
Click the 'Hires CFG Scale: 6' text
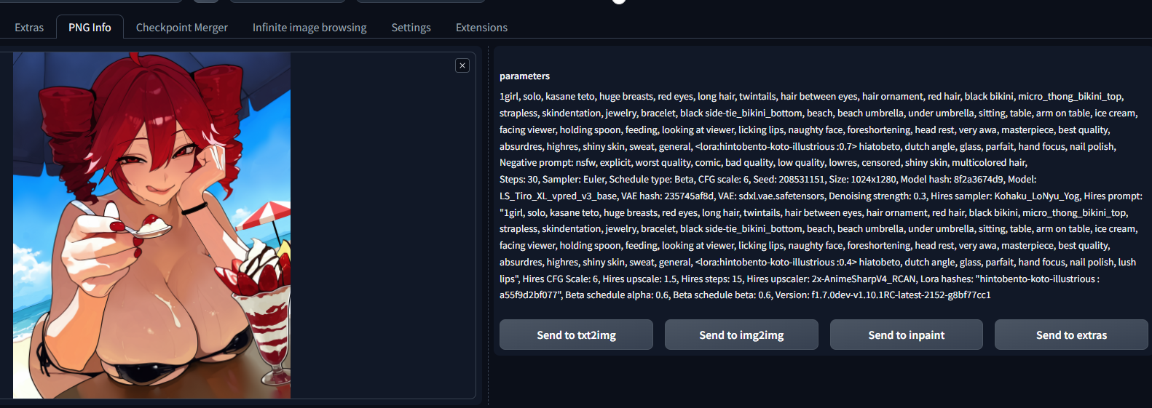pyautogui.click(x=559, y=279)
